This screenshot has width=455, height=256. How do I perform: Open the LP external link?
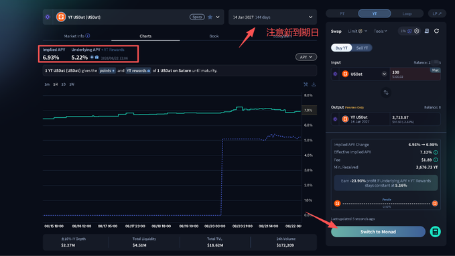click(x=437, y=13)
